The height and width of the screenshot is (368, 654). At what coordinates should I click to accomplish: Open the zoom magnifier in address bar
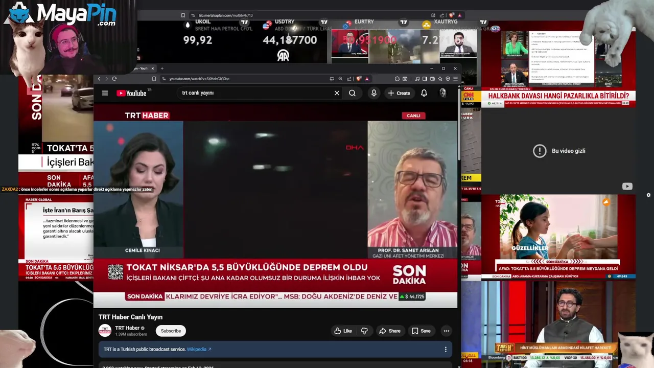coord(340,79)
